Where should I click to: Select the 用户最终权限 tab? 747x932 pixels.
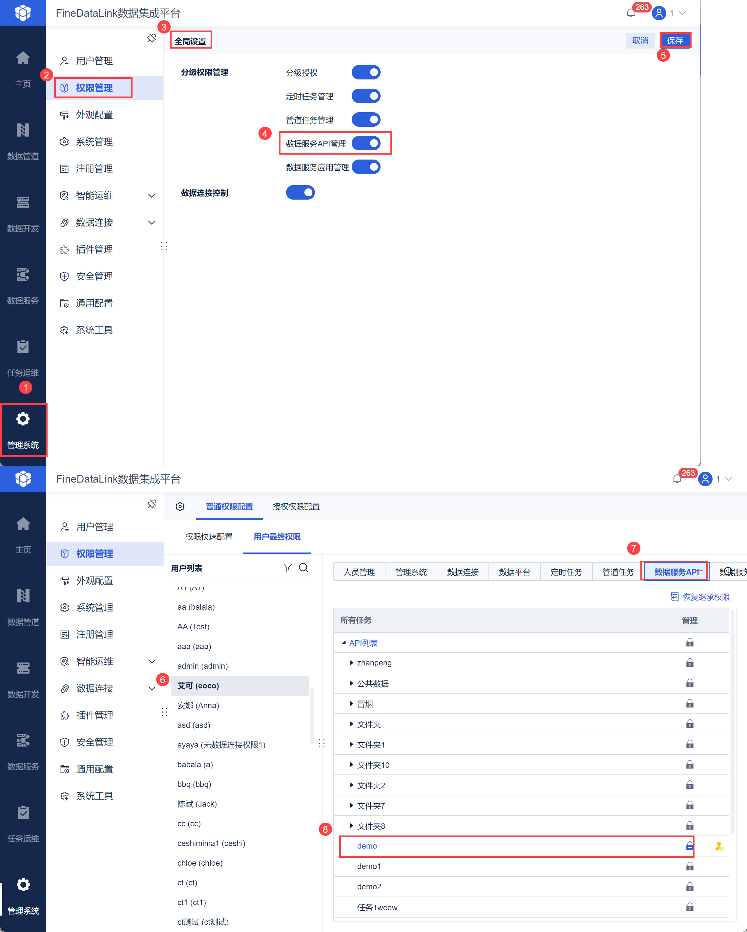[277, 537]
